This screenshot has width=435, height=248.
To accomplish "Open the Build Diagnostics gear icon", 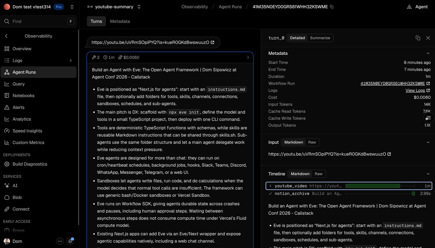I will [x=7, y=164].
